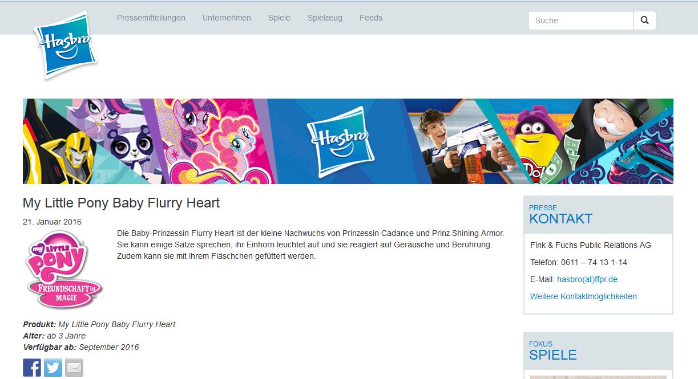Share article via the Facebook icon
Viewport: 698px width, 379px height.
pyautogui.click(x=32, y=367)
